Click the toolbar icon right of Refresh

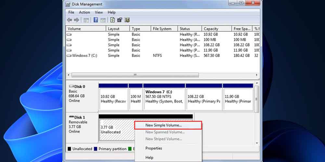click(120, 20)
